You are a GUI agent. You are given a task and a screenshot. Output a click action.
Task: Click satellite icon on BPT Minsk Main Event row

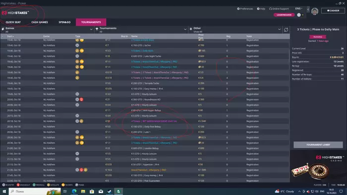click(81, 121)
